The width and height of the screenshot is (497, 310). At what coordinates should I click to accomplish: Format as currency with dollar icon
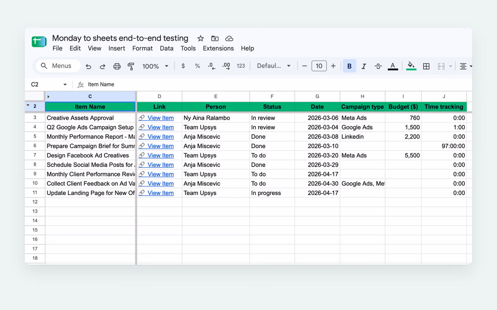click(183, 66)
